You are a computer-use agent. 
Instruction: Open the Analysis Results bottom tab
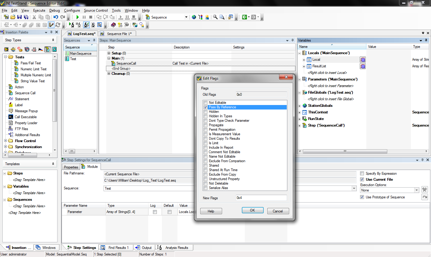click(x=174, y=248)
